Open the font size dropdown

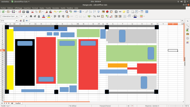click(x=26, y=16)
